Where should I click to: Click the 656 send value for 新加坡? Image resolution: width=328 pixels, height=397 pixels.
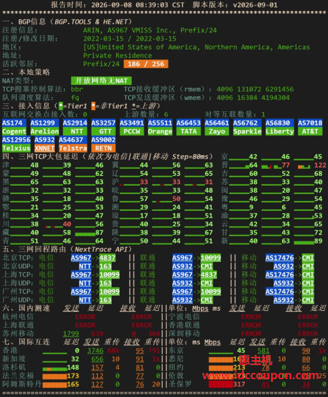(x=97, y=359)
